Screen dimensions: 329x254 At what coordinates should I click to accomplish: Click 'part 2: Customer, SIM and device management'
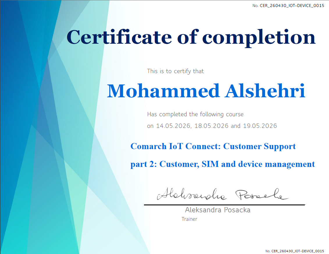[x=223, y=164]
